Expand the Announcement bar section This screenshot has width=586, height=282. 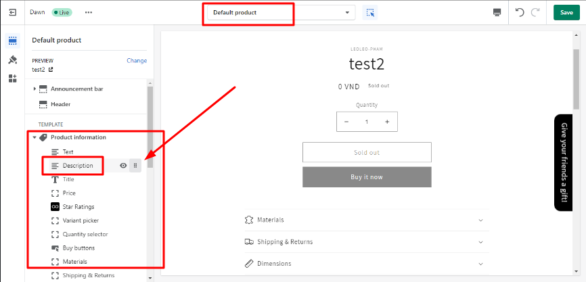(35, 89)
